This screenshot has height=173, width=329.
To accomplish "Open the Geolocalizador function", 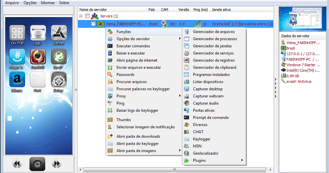I will click(x=214, y=153).
